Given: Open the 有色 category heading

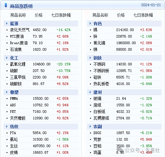Looking at the screenshot, I should point(97,24).
